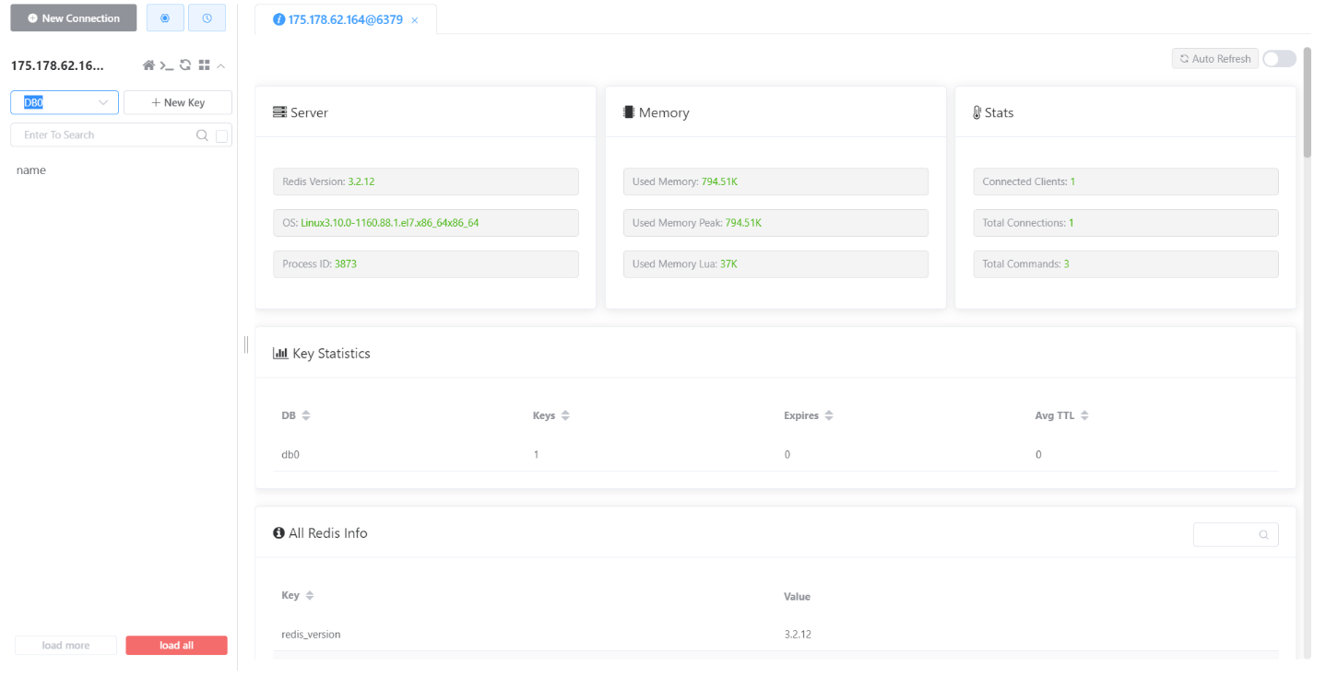Close the 175.178.62.164@6379 tab
Viewport: 1326px width, 689px height.
415,20
